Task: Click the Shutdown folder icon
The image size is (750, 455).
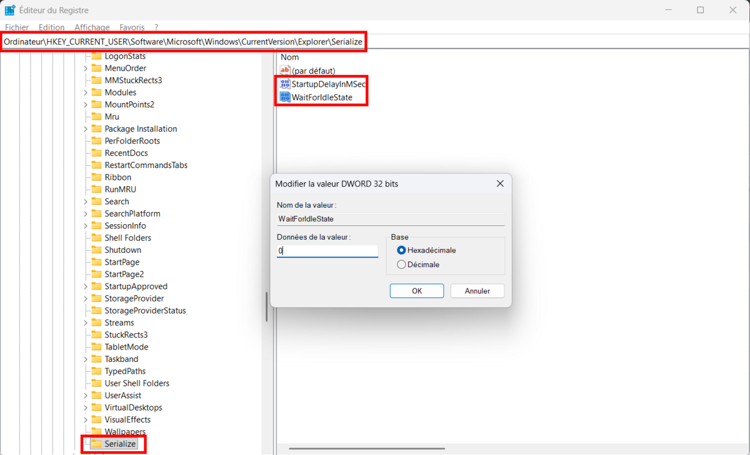Action: pos(96,250)
